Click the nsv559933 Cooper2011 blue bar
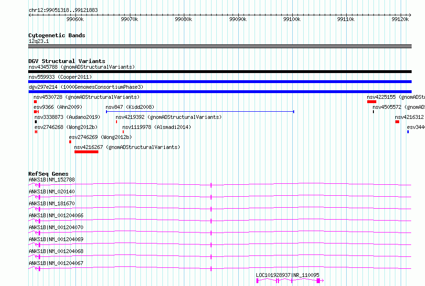The height and width of the screenshot is (286, 425). click(220, 82)
